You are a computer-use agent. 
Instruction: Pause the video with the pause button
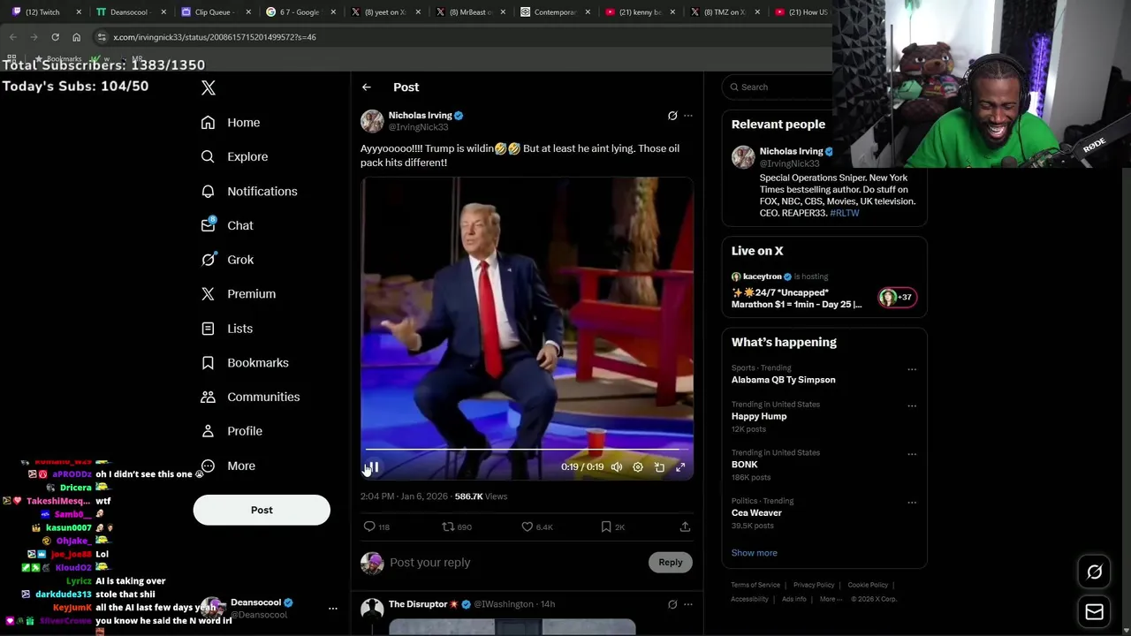point(373,467)
